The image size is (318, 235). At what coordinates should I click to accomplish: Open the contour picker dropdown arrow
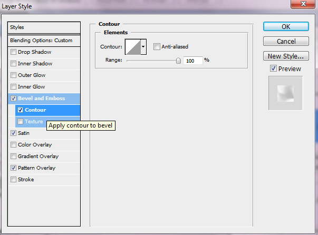143,46
